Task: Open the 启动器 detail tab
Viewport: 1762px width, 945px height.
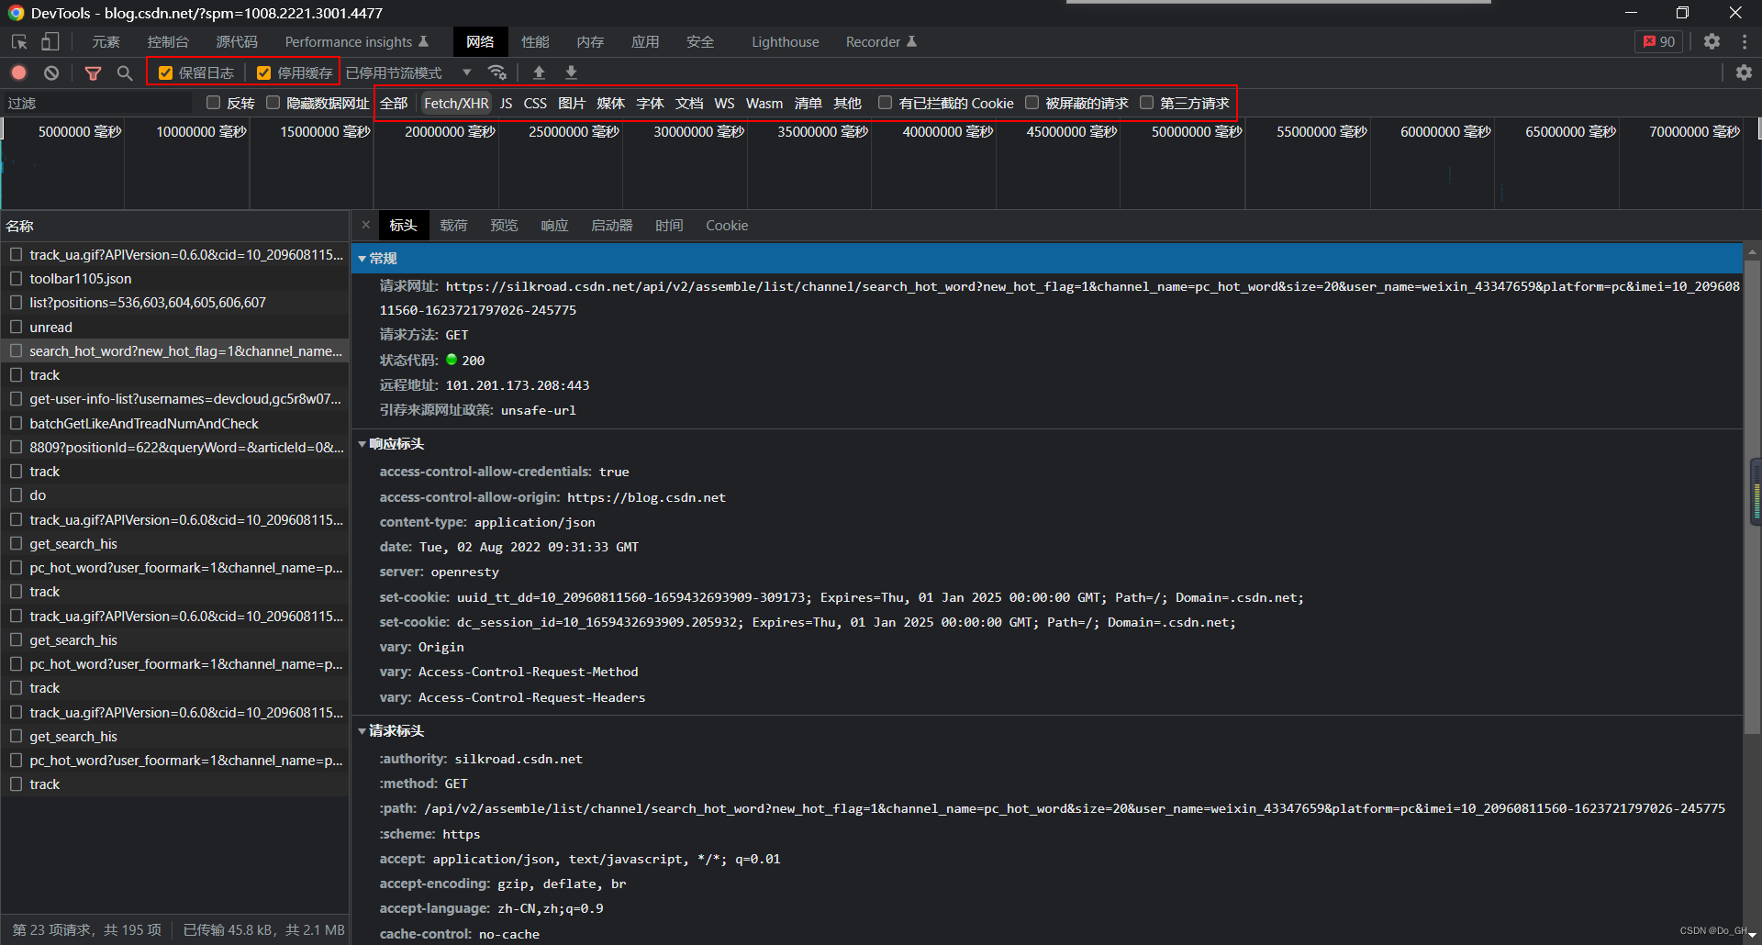Action: [611, 225]
